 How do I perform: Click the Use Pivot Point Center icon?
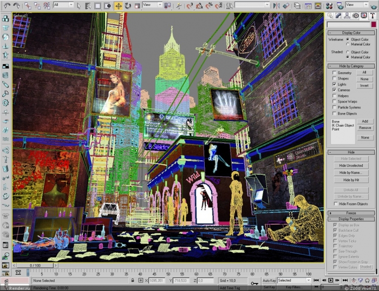[167, 5]
